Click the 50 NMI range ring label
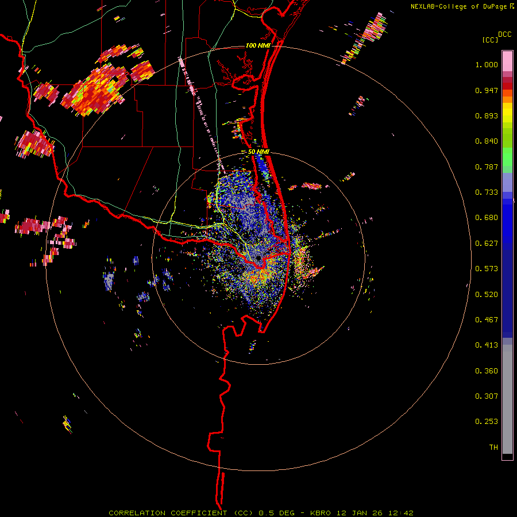 [x=259, y=152]
